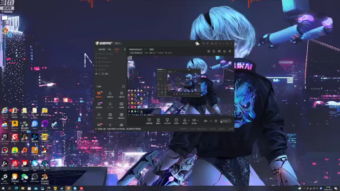Image resolution: width=340 pixels, height=191 pixels.
Task: Mute the microphone in bottom toolbar
Action: click(185, 121)
